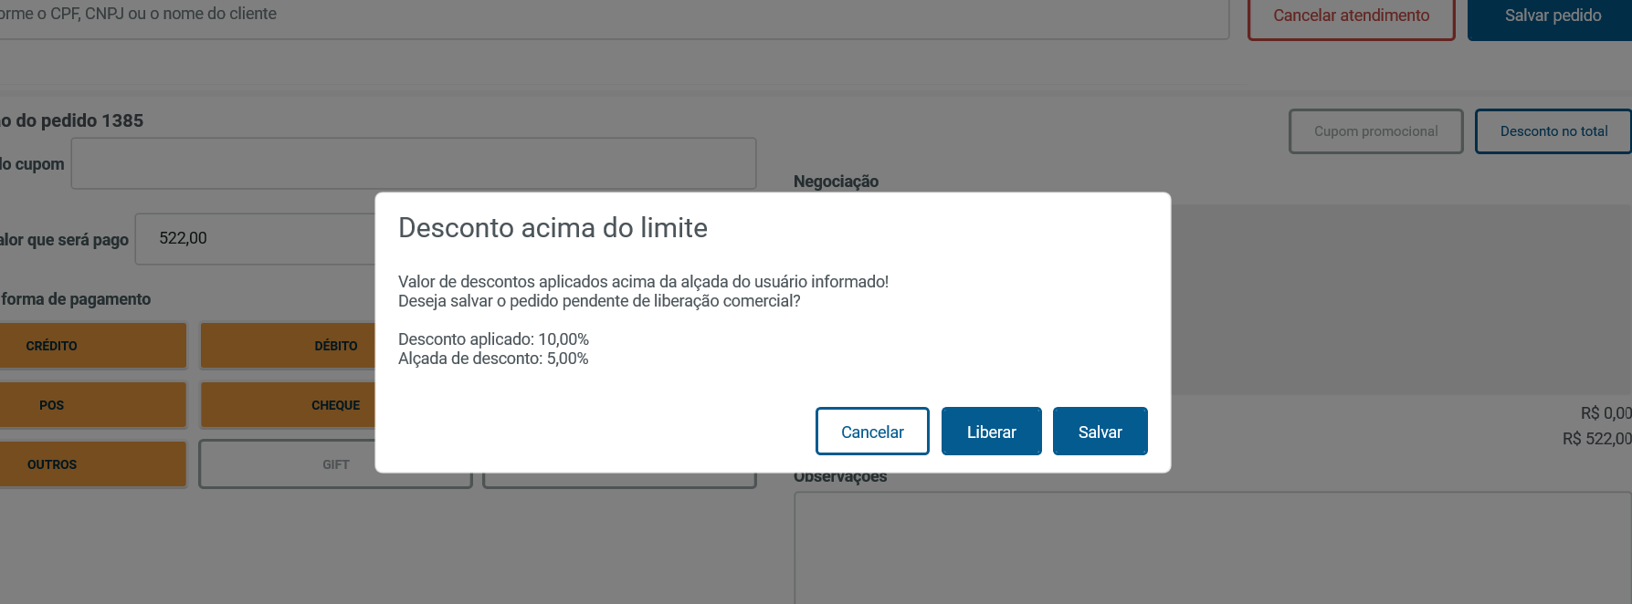1632x604 pixels.
Task: Click Liberar to release the discount
Action: [991, 432]
